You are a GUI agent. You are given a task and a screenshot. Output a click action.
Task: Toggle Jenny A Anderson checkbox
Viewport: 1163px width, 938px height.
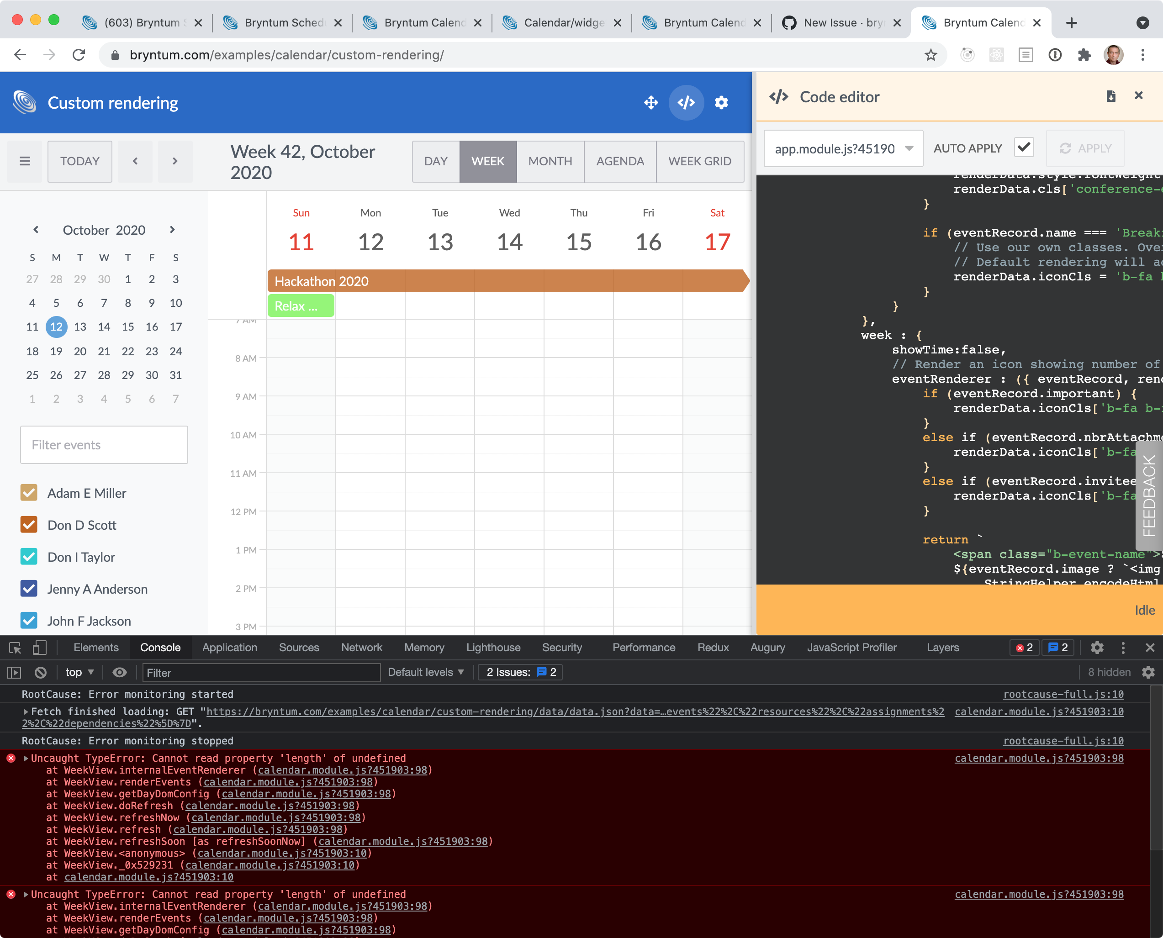pyautogui.click(x=29, y=588)
